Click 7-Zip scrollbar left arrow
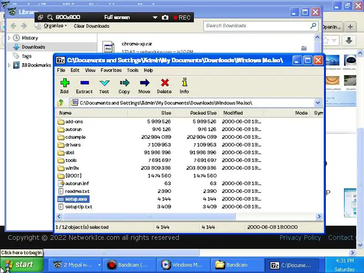 [x=59, y=217]
